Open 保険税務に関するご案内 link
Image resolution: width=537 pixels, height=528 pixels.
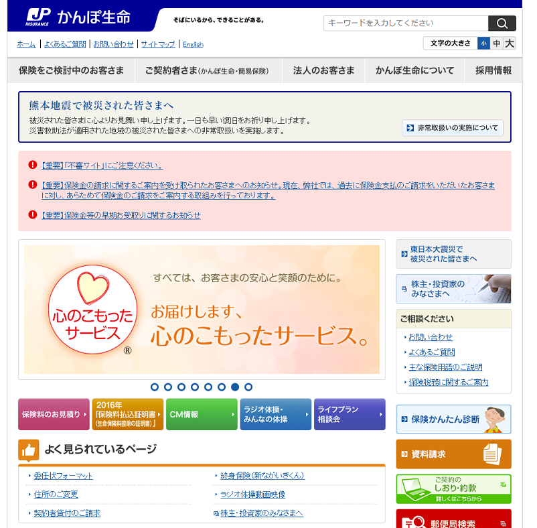point(449,383)
